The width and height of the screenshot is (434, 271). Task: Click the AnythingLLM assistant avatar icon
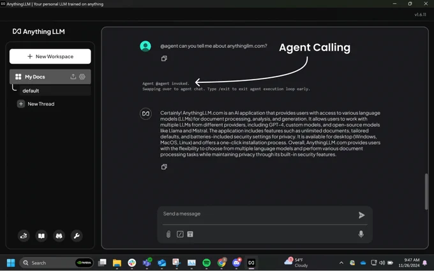coord(146,114)
